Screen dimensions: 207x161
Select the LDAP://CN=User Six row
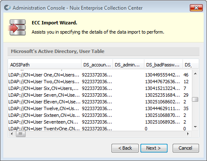click(100, 88)
